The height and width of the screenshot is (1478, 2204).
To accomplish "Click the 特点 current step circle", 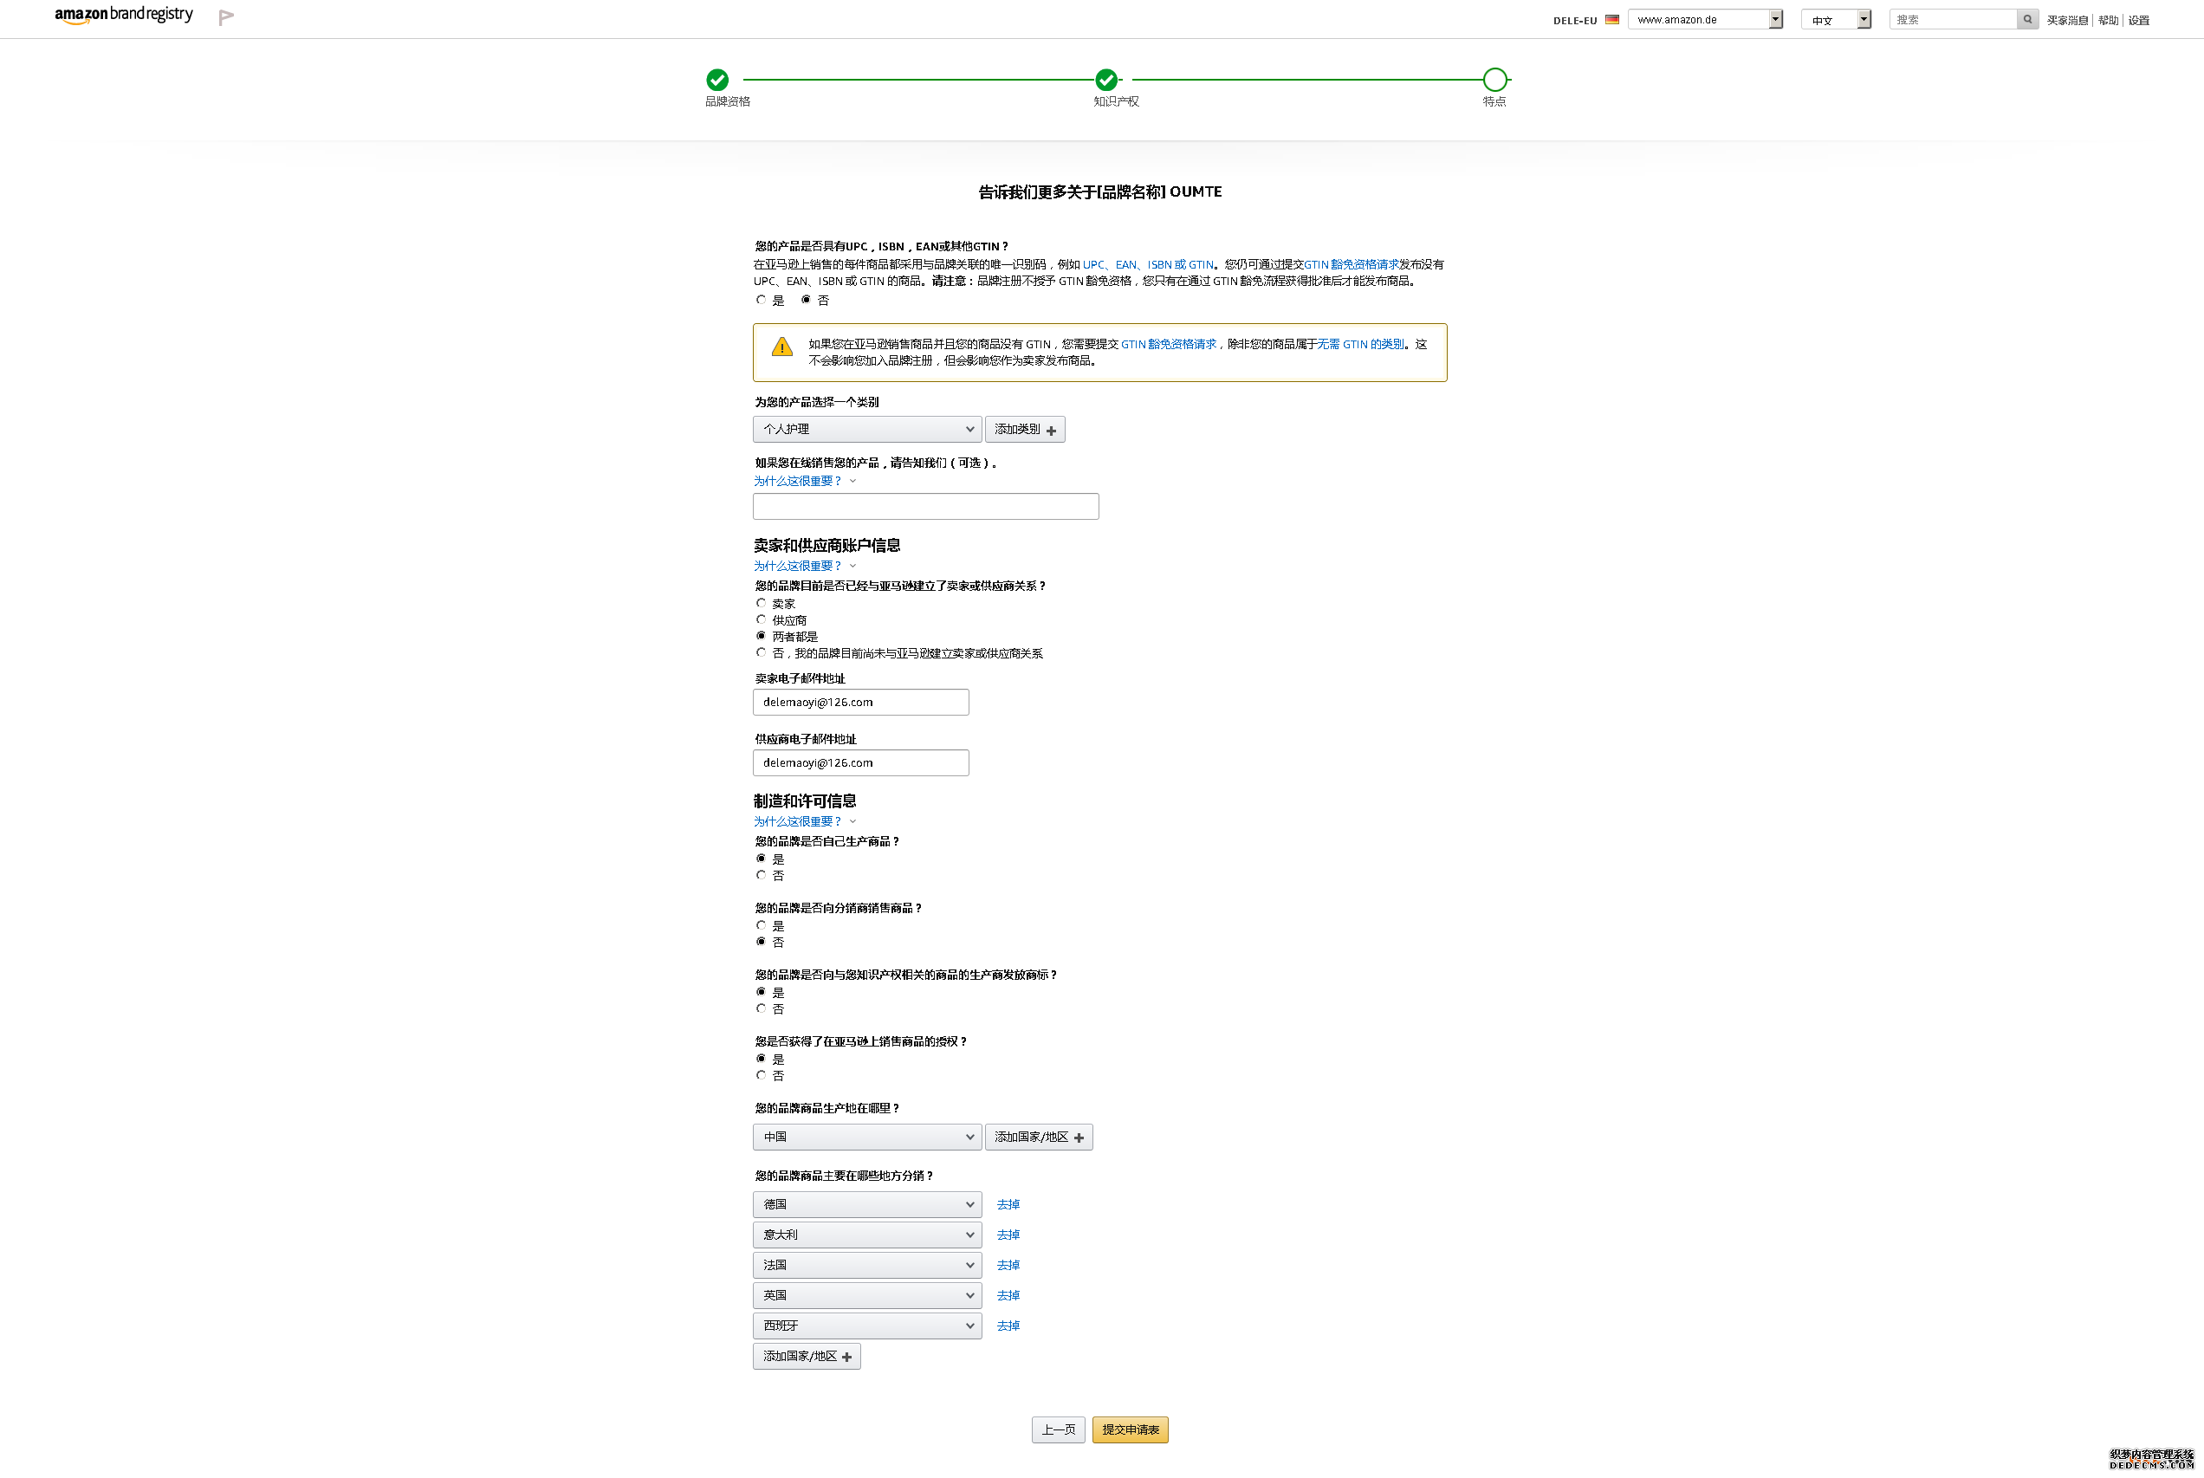I will [1494, 80].
